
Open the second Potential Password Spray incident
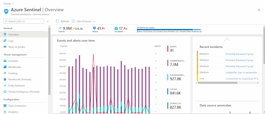pyautogui.click(x=239, y=60)
